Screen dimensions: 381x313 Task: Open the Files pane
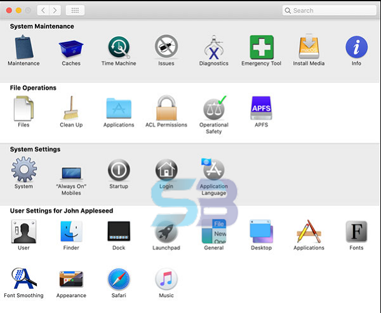click(x=23, y=108)
